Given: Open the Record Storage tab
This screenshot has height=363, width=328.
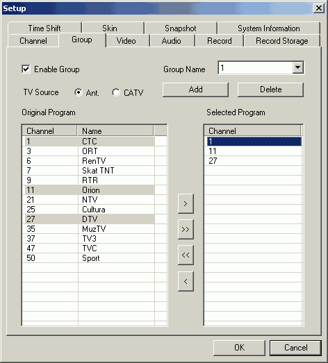Looking at the screenshot, I should click(x=282, y=41).
